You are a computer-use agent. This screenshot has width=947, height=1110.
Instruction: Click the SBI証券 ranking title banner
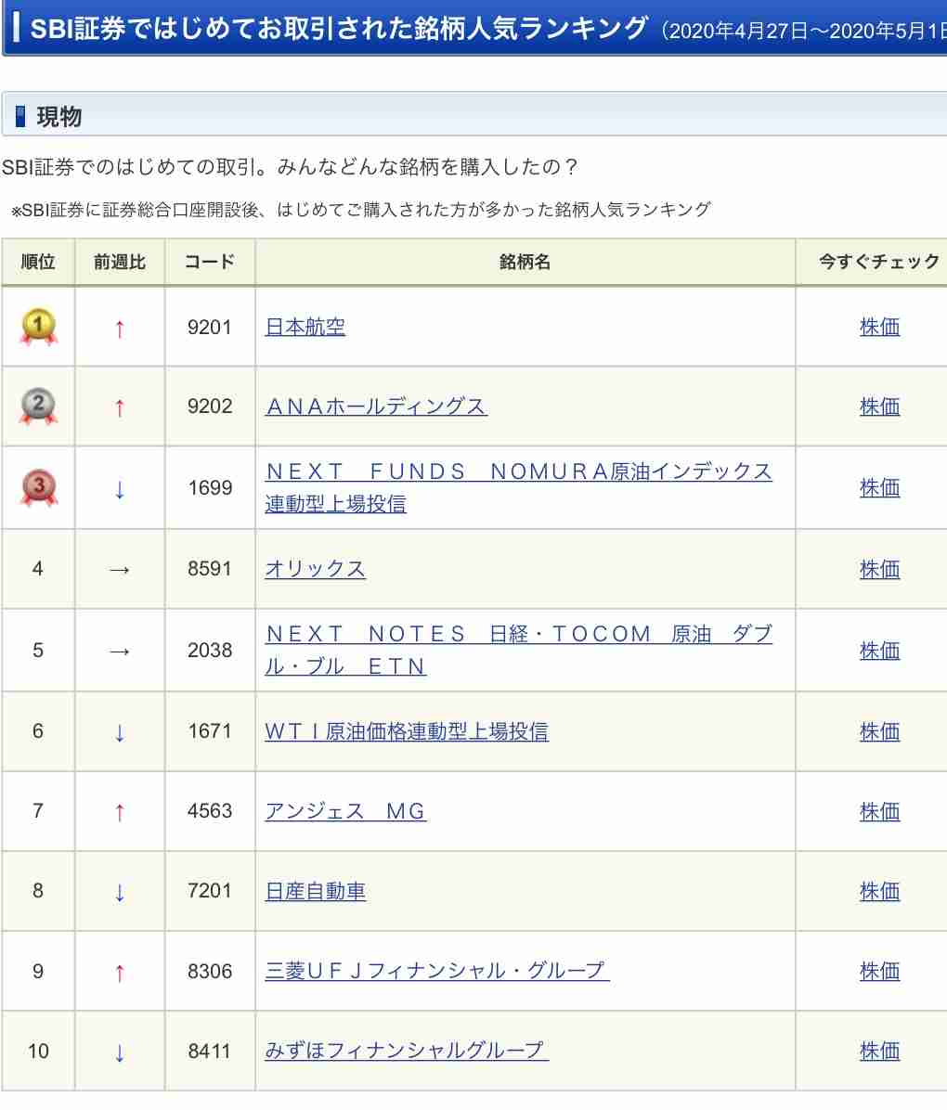474,29
